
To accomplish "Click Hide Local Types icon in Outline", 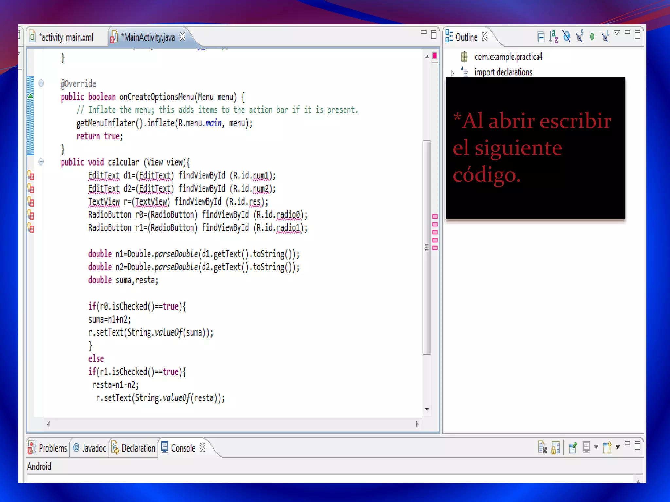I will [605, 37].
